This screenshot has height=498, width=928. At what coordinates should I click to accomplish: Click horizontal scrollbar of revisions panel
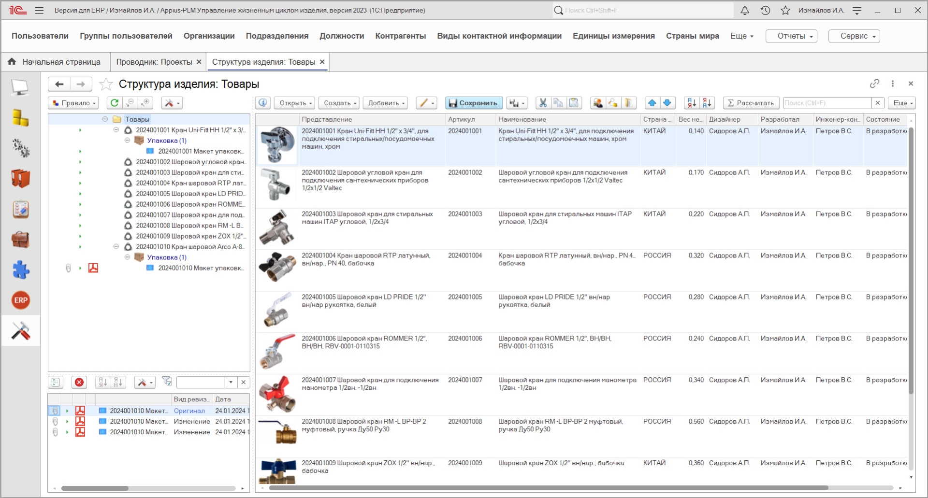point(95,488)
